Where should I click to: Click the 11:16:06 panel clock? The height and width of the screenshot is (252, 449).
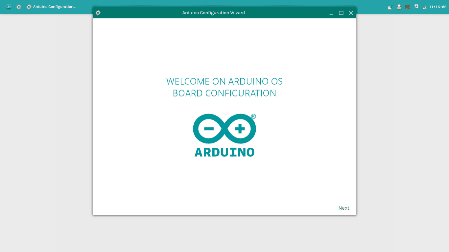[x=437, y=7]
